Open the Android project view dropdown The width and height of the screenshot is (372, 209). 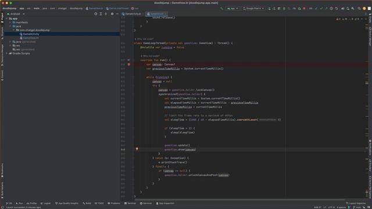click(16, 14)
